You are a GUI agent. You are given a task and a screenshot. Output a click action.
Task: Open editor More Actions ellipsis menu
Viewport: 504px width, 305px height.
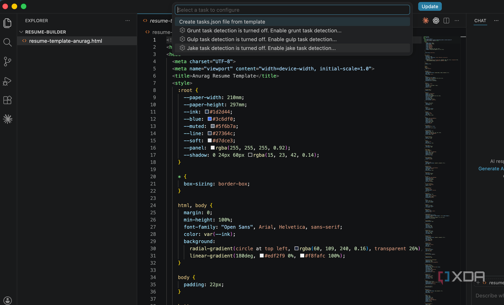tap(457, 20)
